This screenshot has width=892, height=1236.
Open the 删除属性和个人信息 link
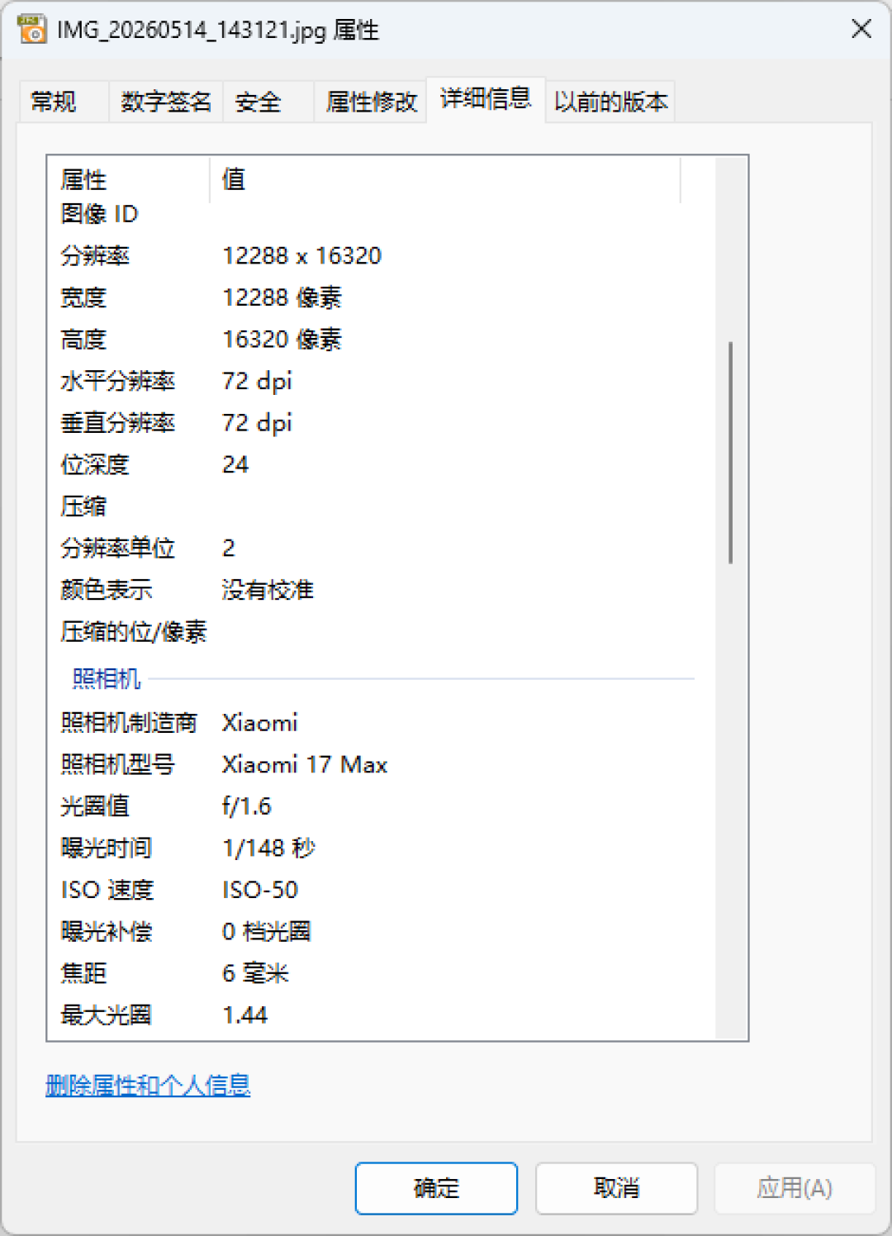pos(148,1085)
